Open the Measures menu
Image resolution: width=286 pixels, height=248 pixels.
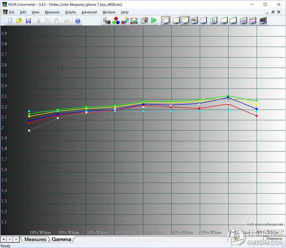click(52, 12)
